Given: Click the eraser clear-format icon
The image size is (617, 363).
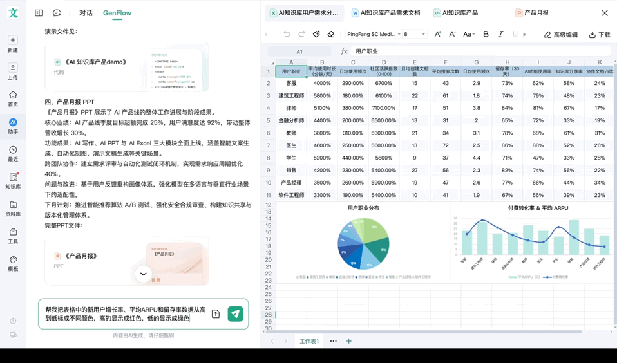Looking at the screenshot, I should (331, 34).
